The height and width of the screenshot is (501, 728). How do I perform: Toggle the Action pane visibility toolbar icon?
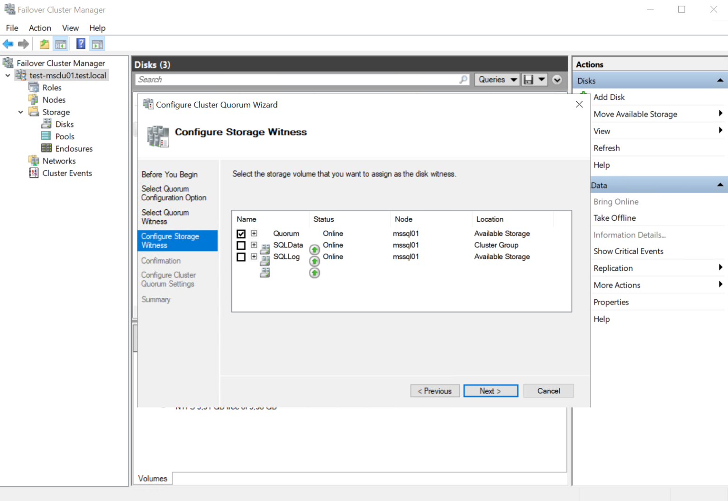click(x=97, y=44)
